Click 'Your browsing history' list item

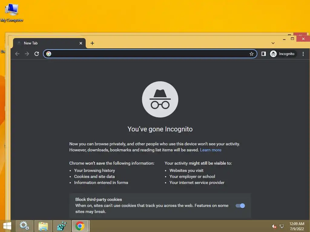[x=94, y=170]
